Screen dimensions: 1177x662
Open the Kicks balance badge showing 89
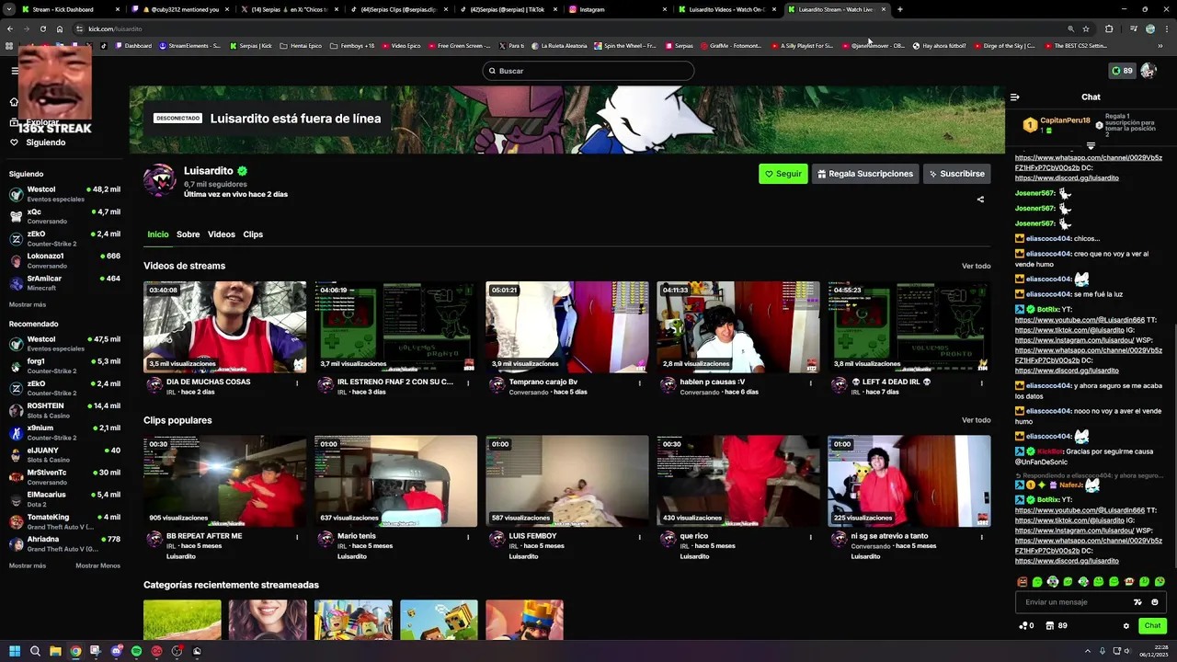(1122, 71)
